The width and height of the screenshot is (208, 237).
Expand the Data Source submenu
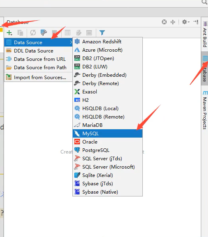pos(39,42)
